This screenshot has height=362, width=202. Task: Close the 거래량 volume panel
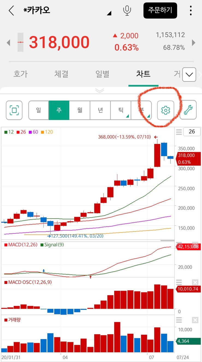tap(195, 320)
